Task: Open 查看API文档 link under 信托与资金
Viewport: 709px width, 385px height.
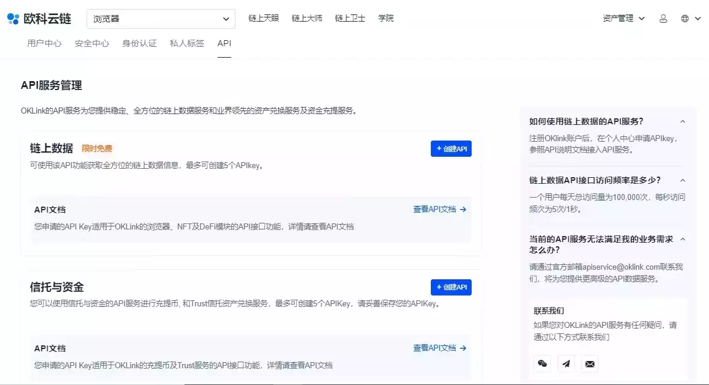Action: pyautogui.click(x=439, y=348)
